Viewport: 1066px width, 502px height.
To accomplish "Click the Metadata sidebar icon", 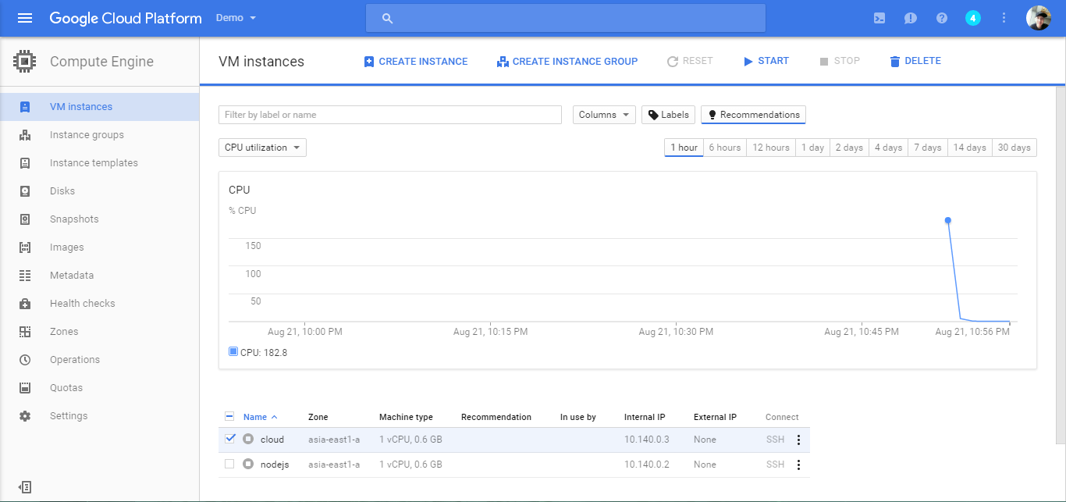I will tap(25, 276).
